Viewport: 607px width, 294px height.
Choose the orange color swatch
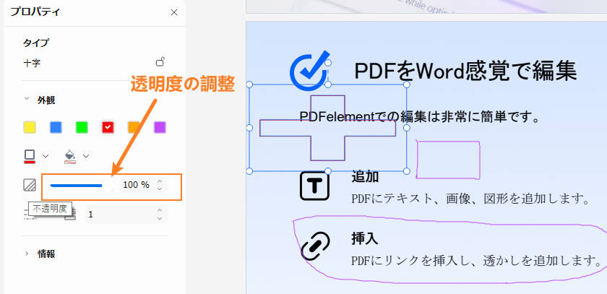coord(134,127)
